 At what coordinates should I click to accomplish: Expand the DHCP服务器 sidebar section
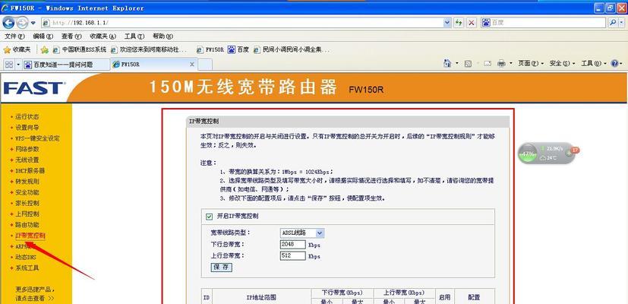pos(30,171)
